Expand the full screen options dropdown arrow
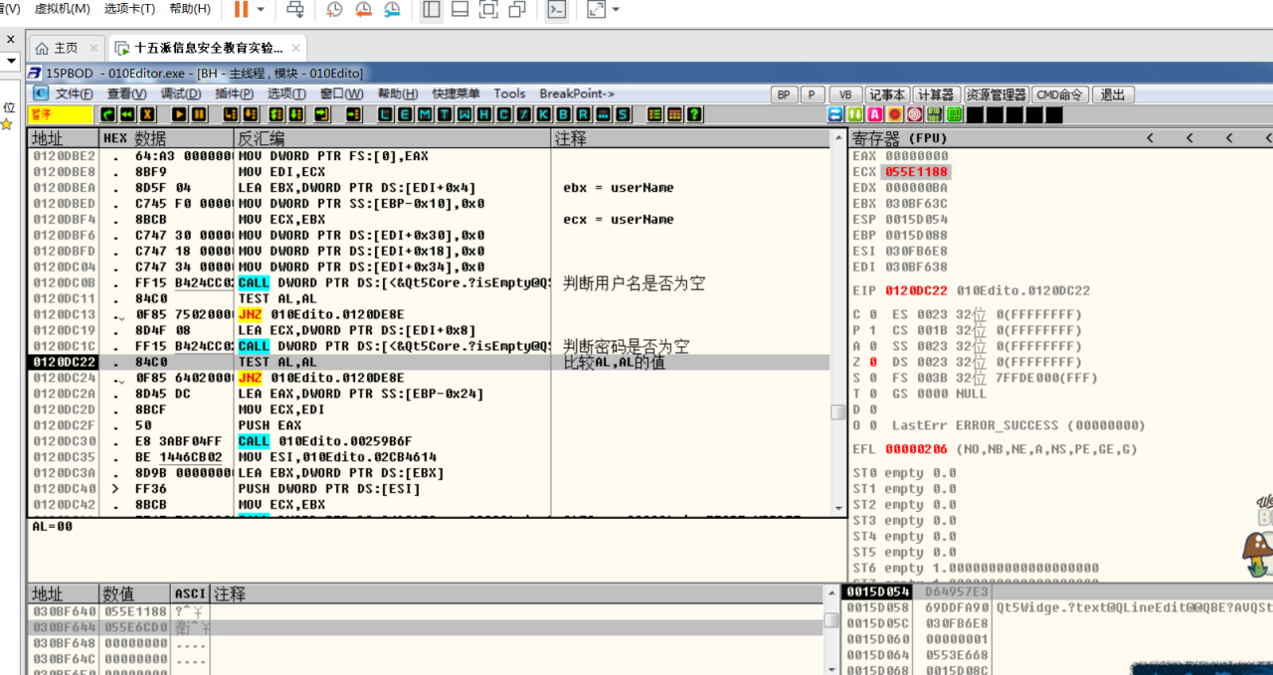The height and width of the screenshot is (675, 1273). (x=616, y=10)
